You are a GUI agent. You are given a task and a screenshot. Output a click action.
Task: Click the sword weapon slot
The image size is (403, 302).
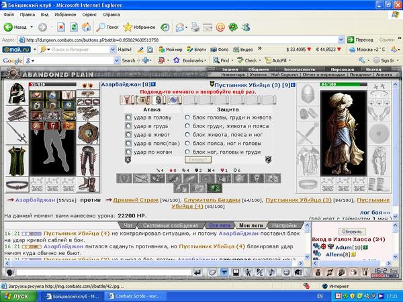tap(17, 132)
